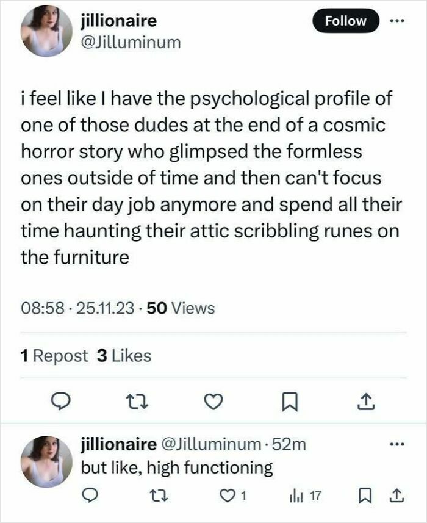
Task: Bookmark the main tweet
Action: click(290, 402)
